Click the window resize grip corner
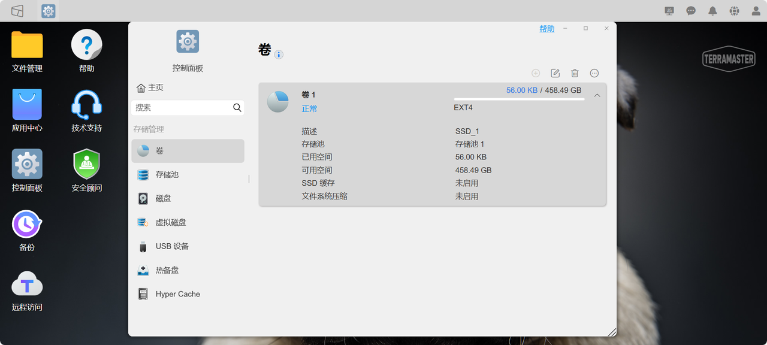Viewport: 767px width, 345px height. 612,332
